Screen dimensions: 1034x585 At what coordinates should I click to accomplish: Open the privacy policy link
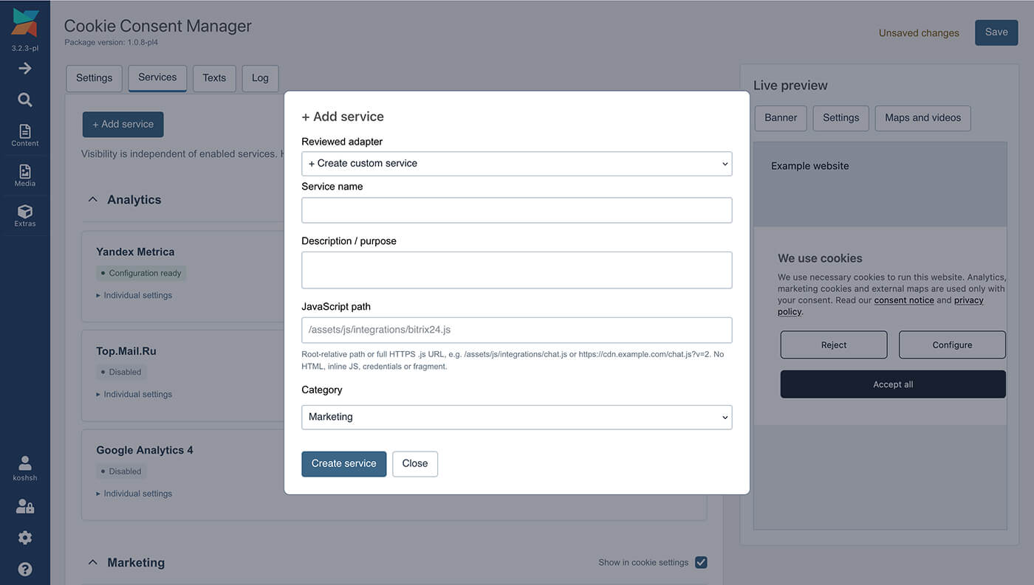(968, 300)
